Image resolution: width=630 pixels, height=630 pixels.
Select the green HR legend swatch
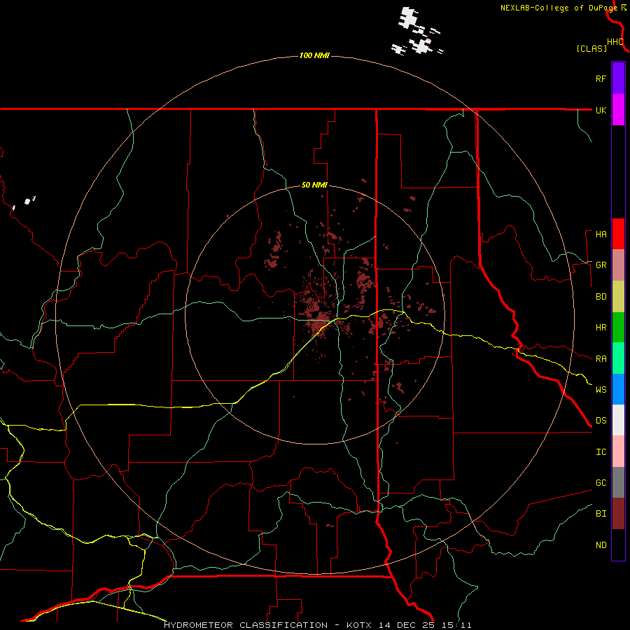tap(618, 328)
